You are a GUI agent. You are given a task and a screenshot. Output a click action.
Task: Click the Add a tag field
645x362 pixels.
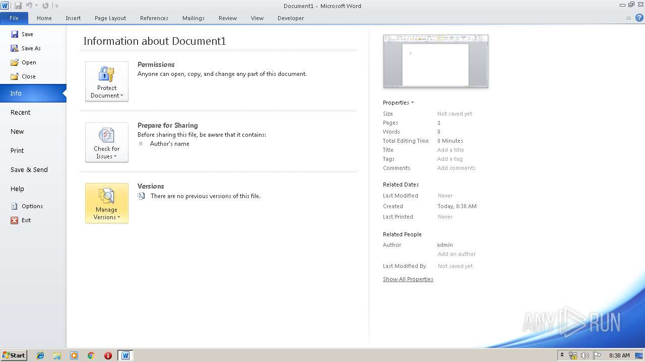(x=449, y=159)
